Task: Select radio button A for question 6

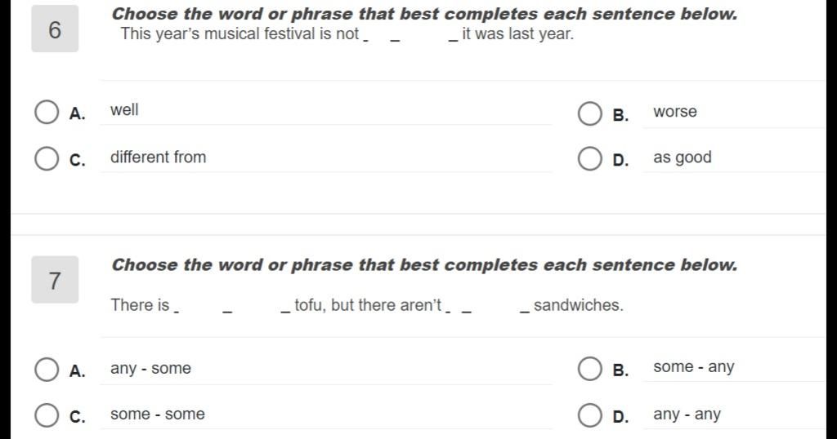Action: pos(47,112)
